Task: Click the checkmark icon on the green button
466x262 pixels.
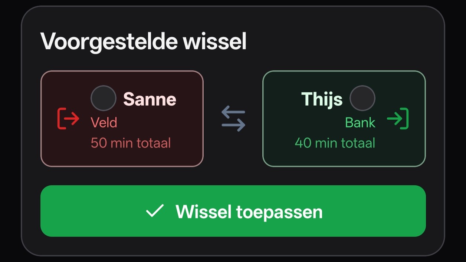Action: [x=155, y=211]
